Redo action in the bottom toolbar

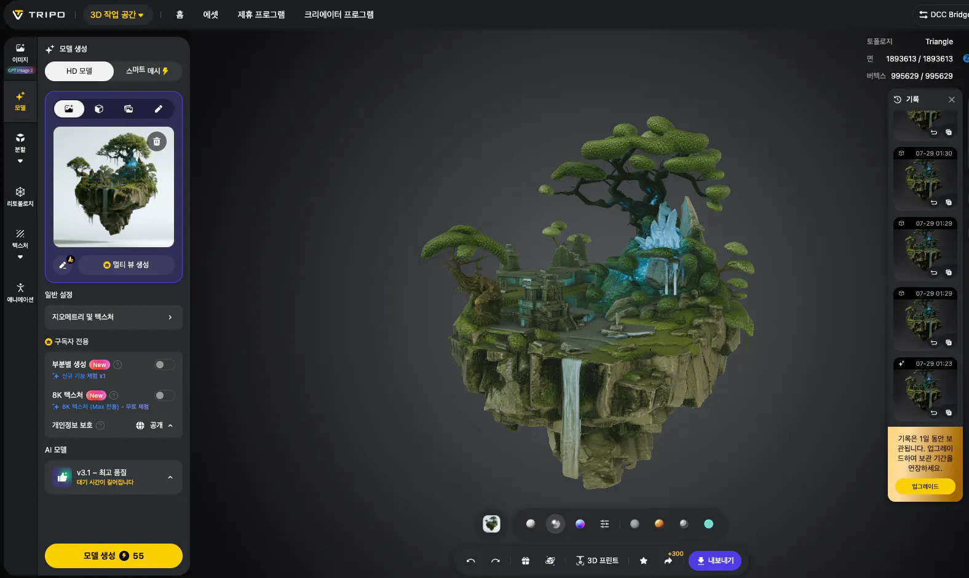496,561
